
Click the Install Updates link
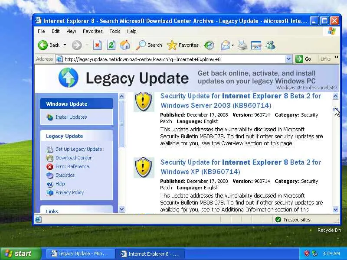[71, 117]
